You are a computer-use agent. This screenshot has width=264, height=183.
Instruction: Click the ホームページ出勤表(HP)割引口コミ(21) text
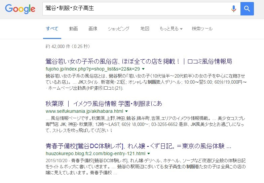pos(85,88)
